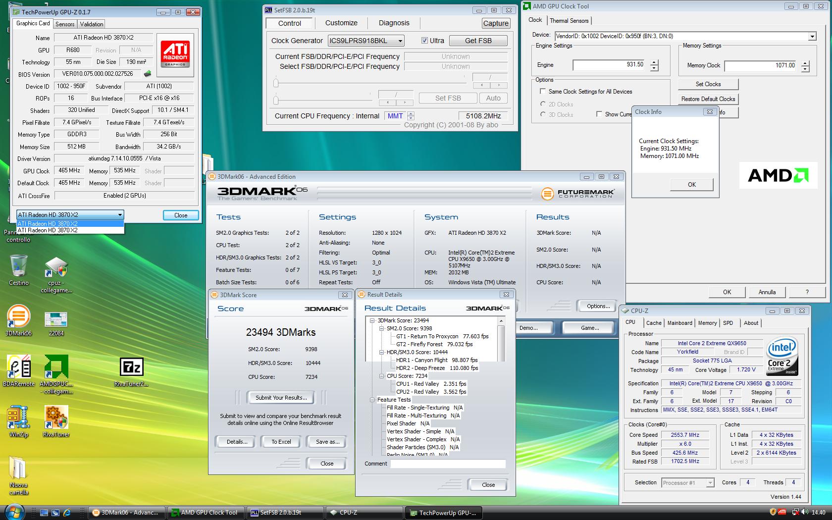Select the 3D Clocks radio button

543,114
